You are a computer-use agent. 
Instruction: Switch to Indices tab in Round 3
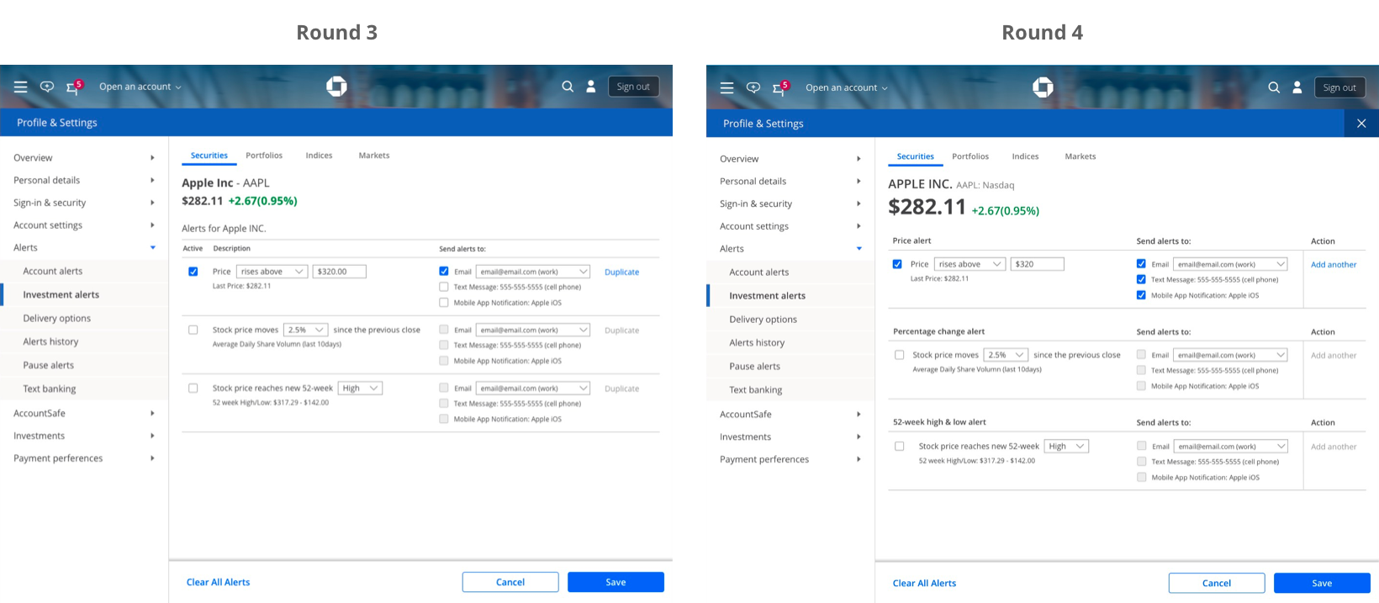point(319,156)
